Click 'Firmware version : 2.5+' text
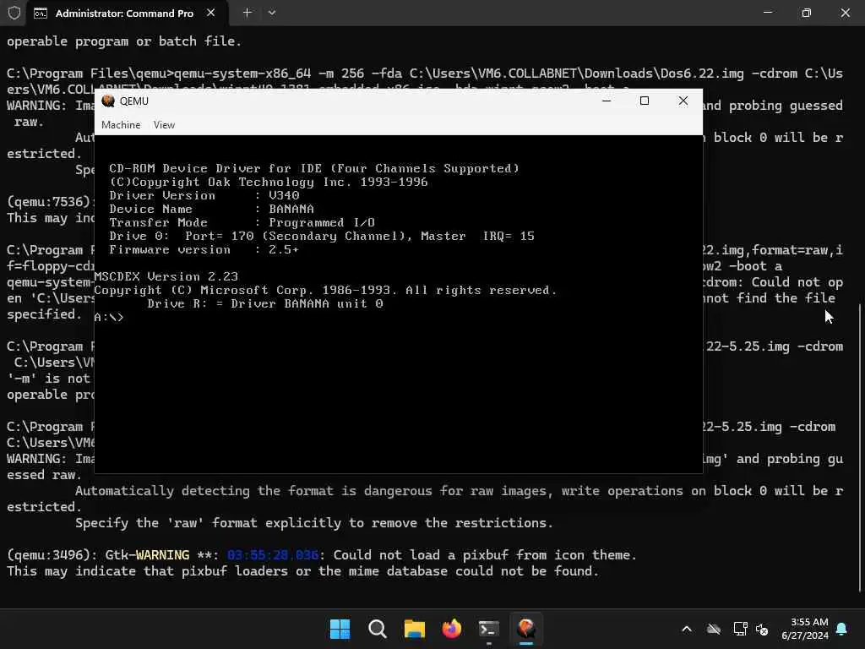 click(204, 249)
